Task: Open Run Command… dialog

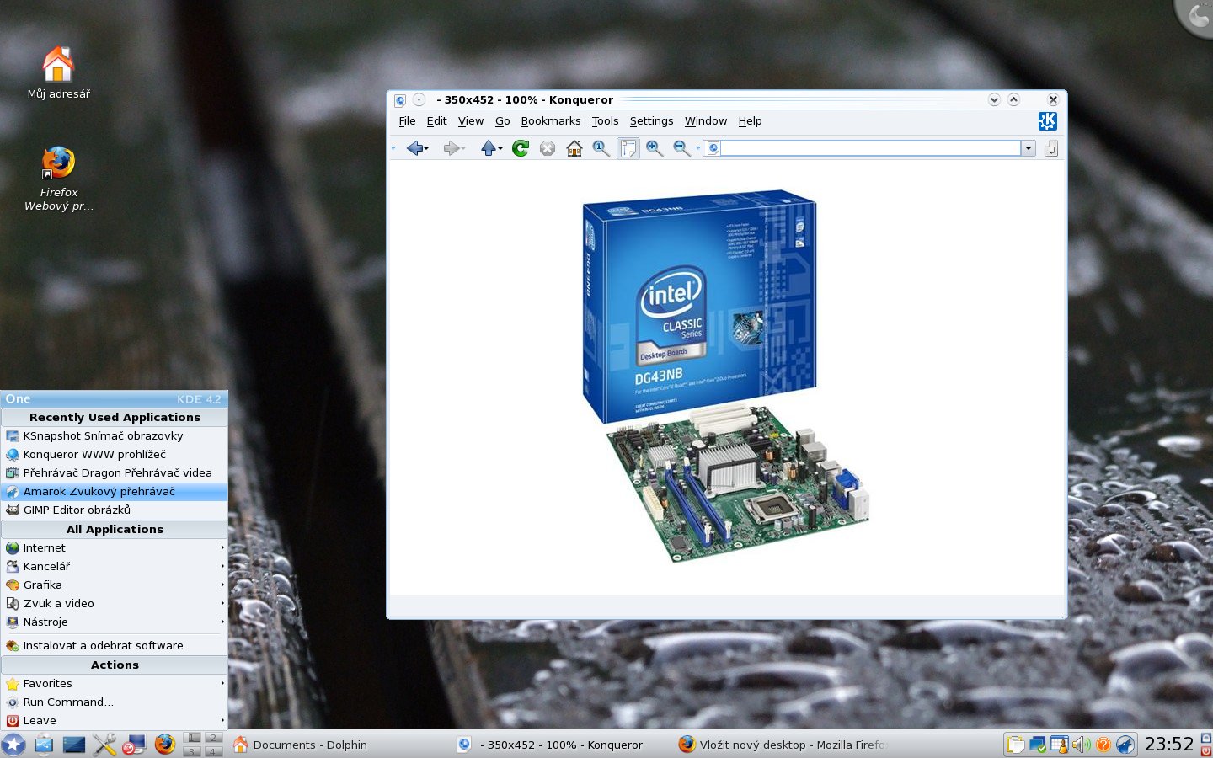Action: (115, 702)
